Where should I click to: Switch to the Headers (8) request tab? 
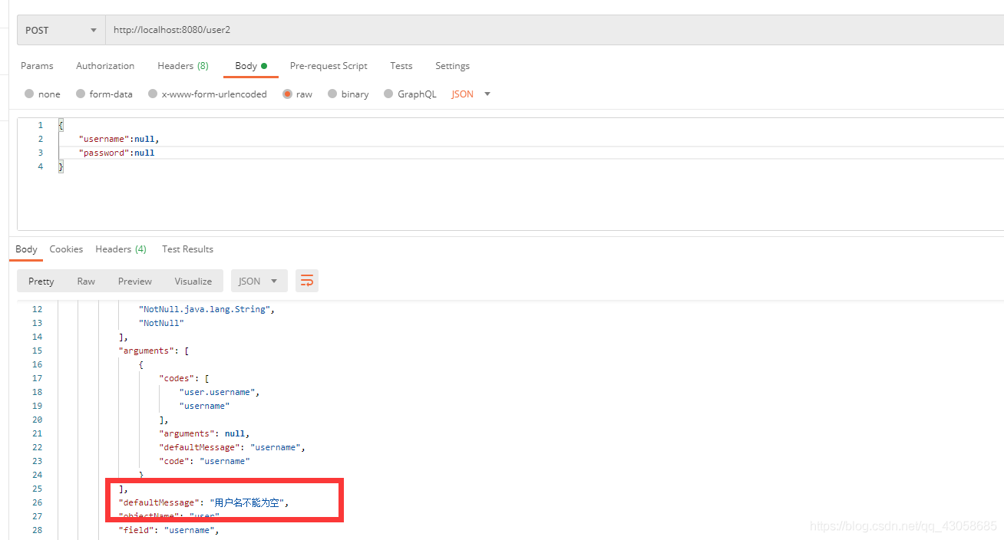(183, 66)
